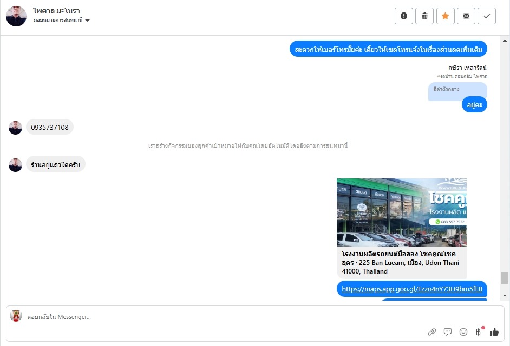Delete conversation using trash icon
510x346 pixels.
[x=424, y=16]
